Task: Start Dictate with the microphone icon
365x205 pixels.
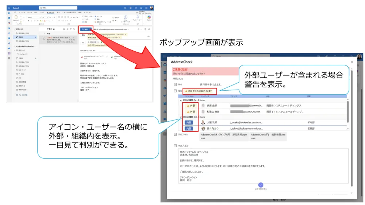Action: coord(138,17)
